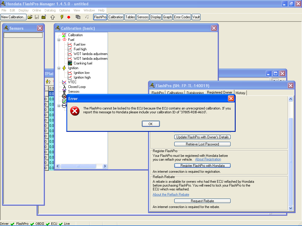Collapse the Fuel tree node

[x=59, y=40]
